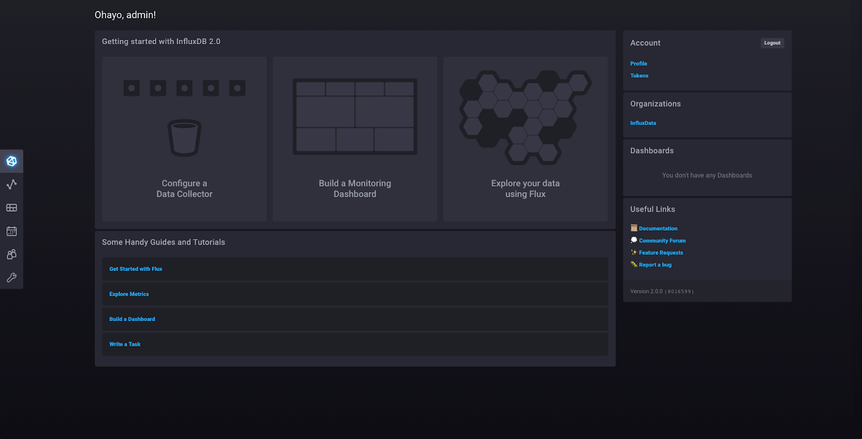The image size is (862, 439).
Task: Open the Profile link under Account
Action: click(x=638, y=64)
